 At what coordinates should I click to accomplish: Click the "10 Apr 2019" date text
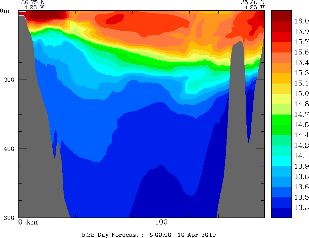(x=197, y=235)
